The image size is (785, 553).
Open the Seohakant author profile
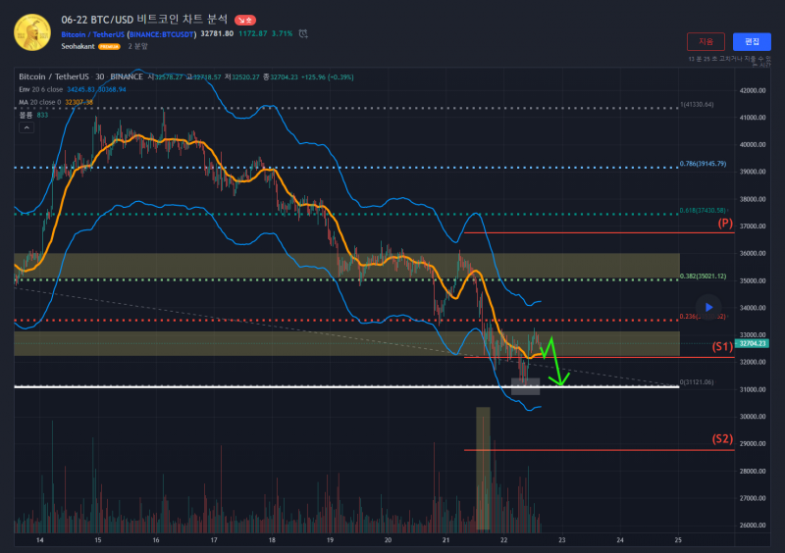(78, 46)
